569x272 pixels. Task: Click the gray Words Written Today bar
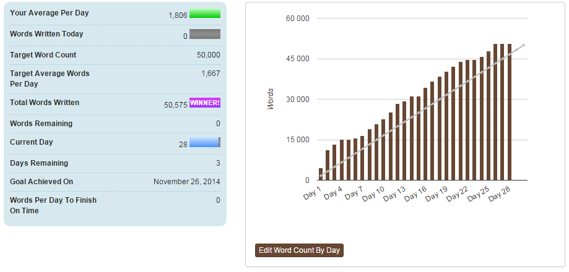(x=205, y=34)
